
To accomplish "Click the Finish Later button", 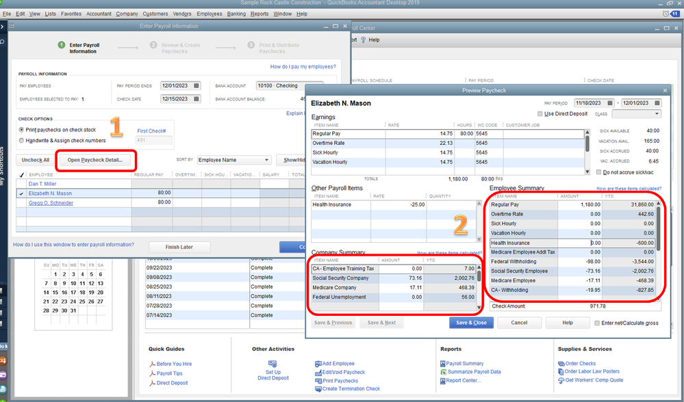I will [x=179, y=247].
